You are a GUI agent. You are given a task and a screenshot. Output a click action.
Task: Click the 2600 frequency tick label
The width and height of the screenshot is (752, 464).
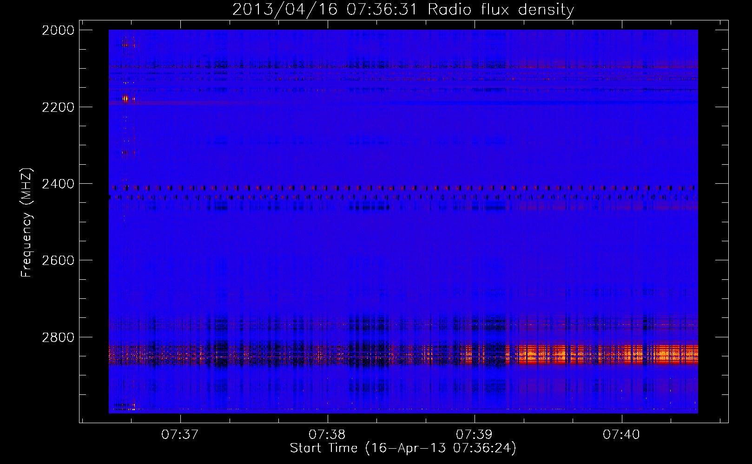(58, 260)
